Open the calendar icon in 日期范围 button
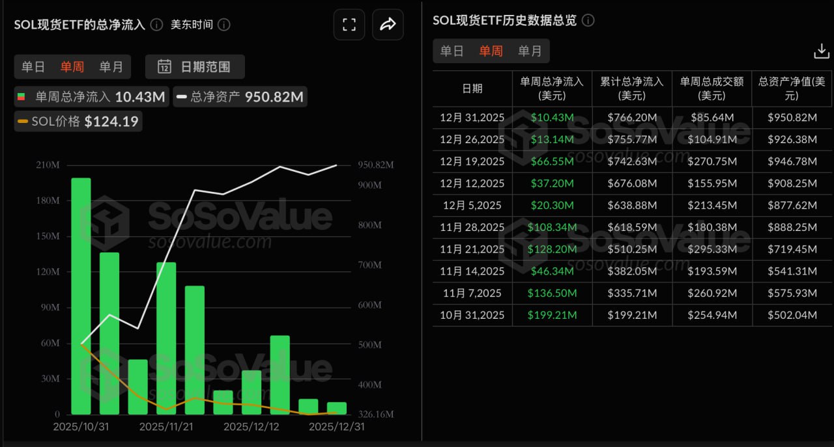Image resolution: width=834 pixels, height=447 pixels. [x=165, y=66]
